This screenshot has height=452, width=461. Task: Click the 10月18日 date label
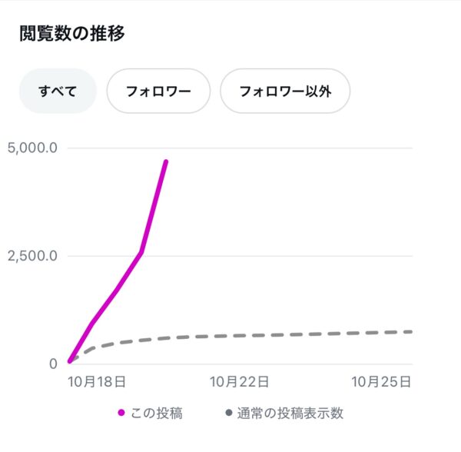tap(98, 381)
